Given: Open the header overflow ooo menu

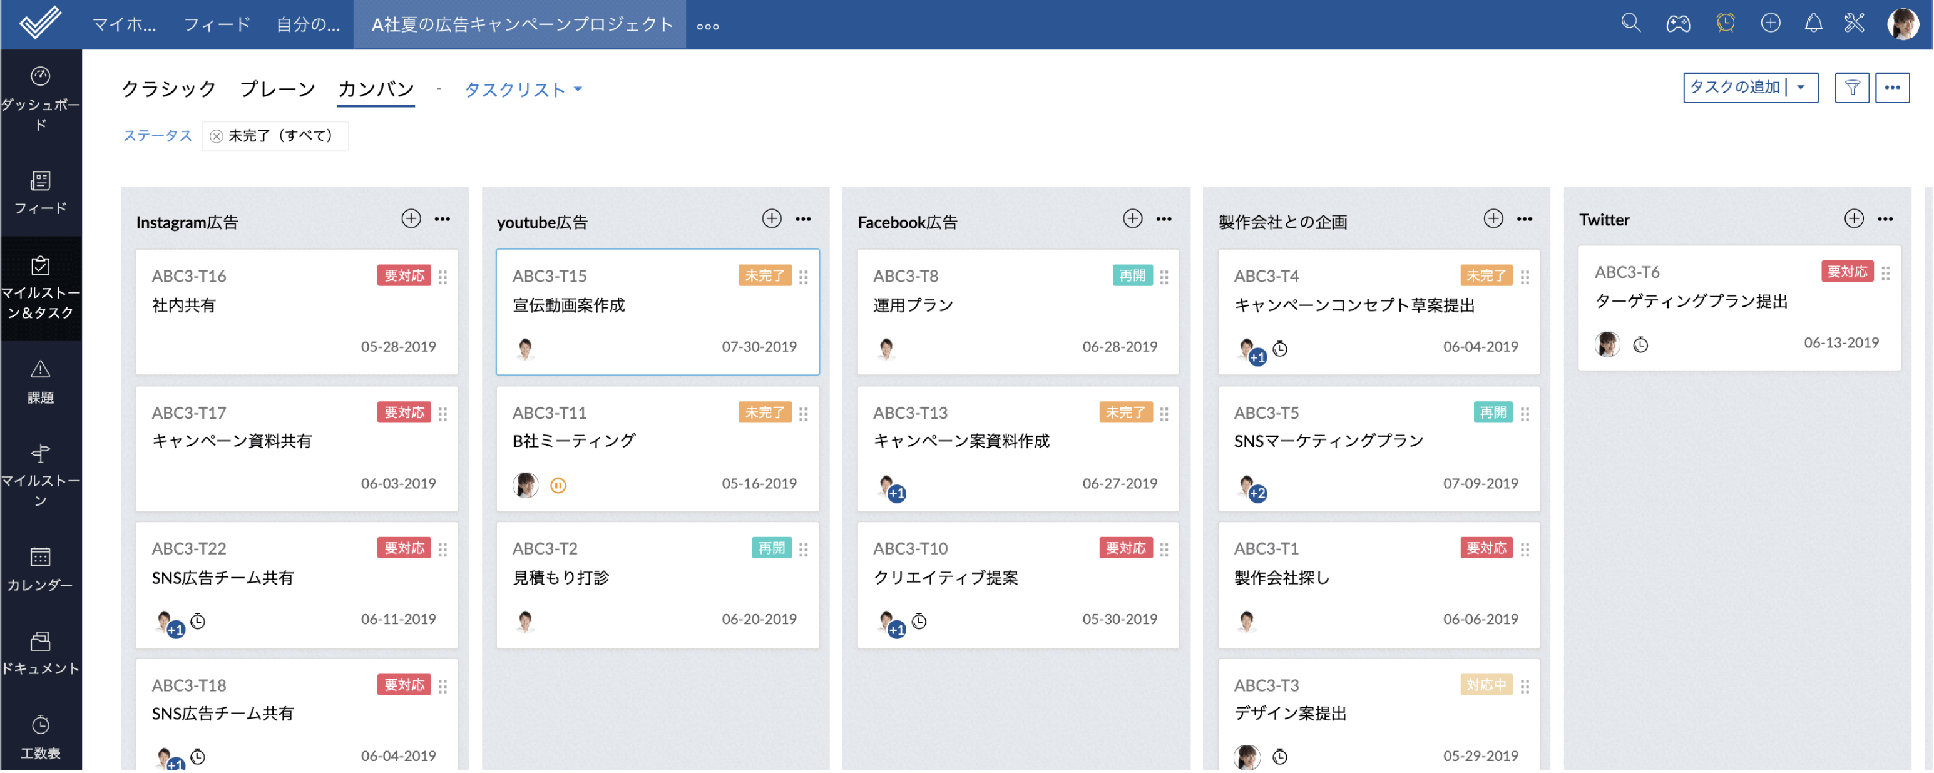Looking at the screenshot, I should coord(707,26).
